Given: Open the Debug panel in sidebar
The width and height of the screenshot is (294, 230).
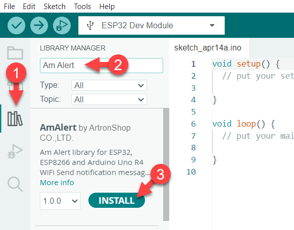Looking at the screenshot, I should [x=15, y=151].
